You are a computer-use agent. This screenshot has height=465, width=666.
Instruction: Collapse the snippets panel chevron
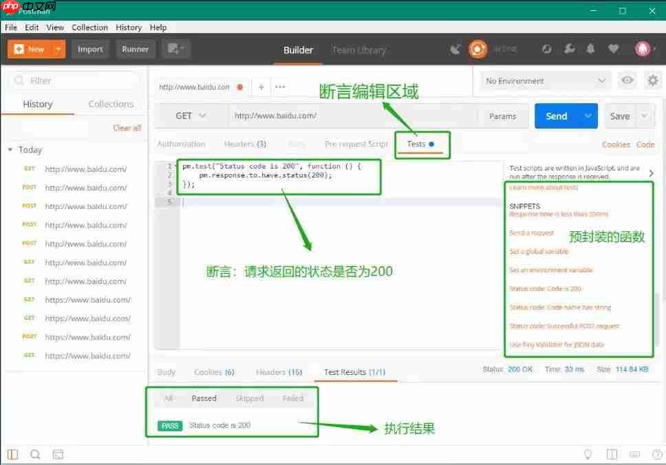pyautogui.click(x=651, y=173)
